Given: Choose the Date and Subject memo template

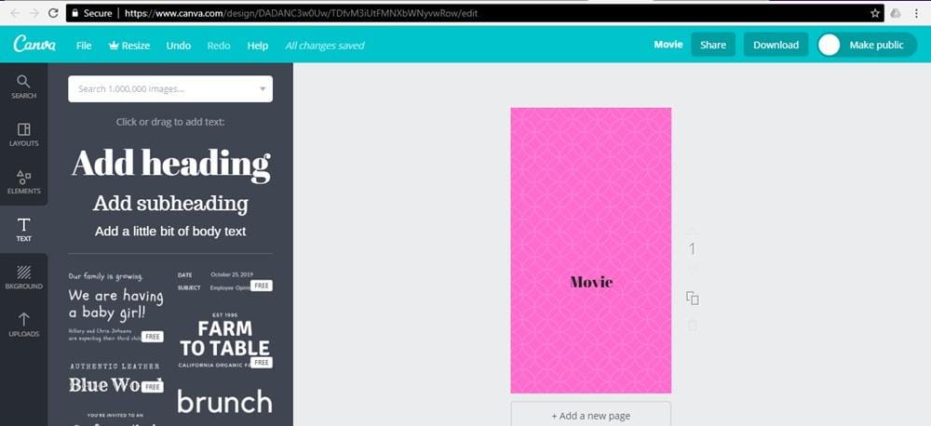Looking at the screenshot, I should tap(224, 281).
